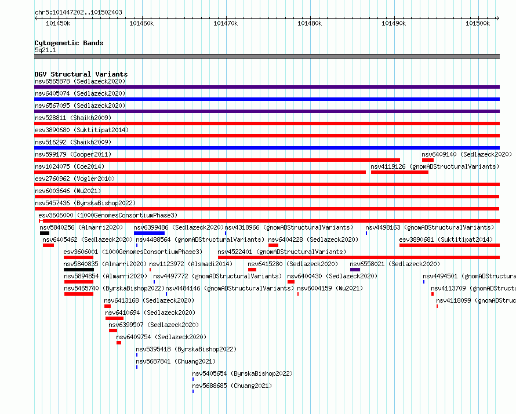Select nsv6404228 (Sedlazeck2020) label
This screenshot has width=516, height=414.
tap(313, 239)
